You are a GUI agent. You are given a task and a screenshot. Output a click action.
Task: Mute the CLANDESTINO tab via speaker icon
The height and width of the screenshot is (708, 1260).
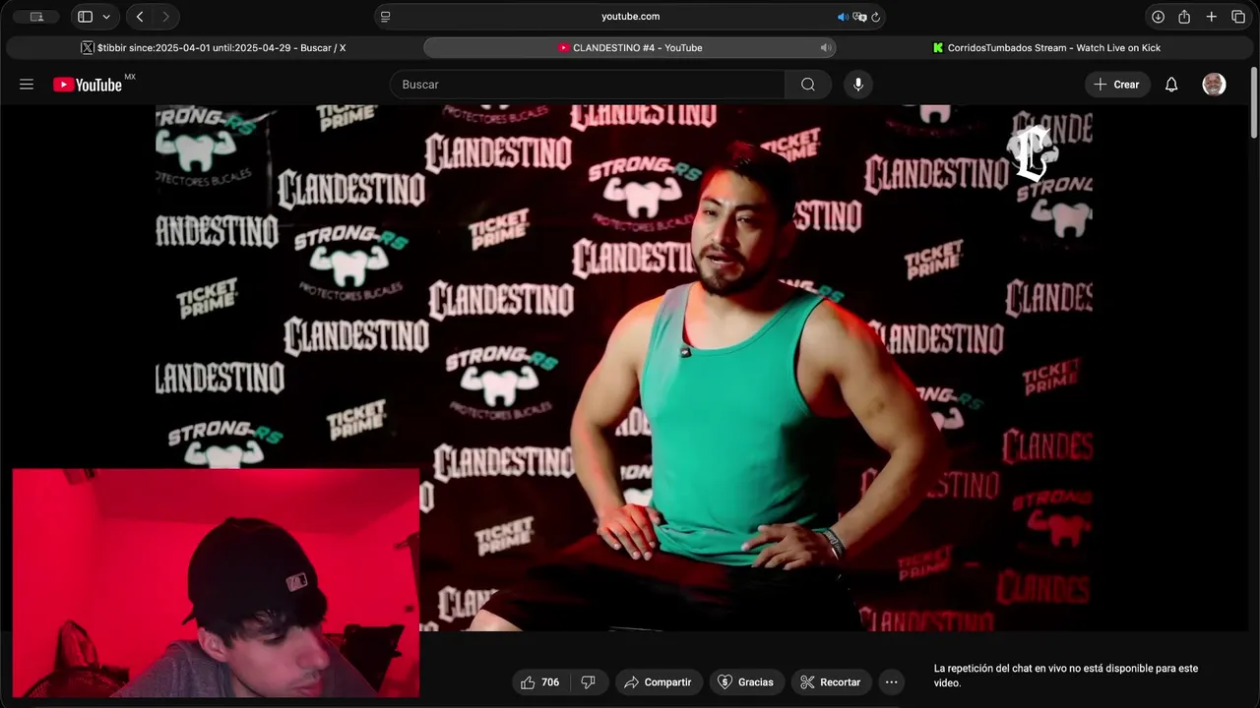click(825, 47)
